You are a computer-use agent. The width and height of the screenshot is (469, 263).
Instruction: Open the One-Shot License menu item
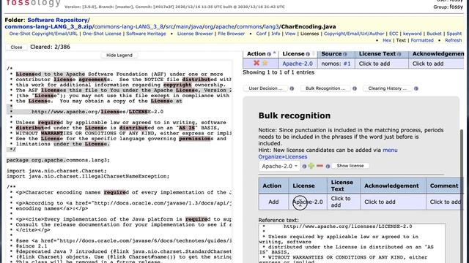(x=102, y=34)
